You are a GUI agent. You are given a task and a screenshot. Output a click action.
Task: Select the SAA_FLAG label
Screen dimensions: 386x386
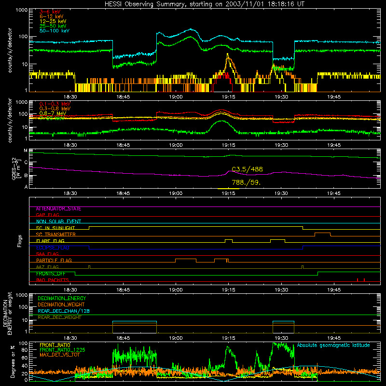(x=47, y=254)
